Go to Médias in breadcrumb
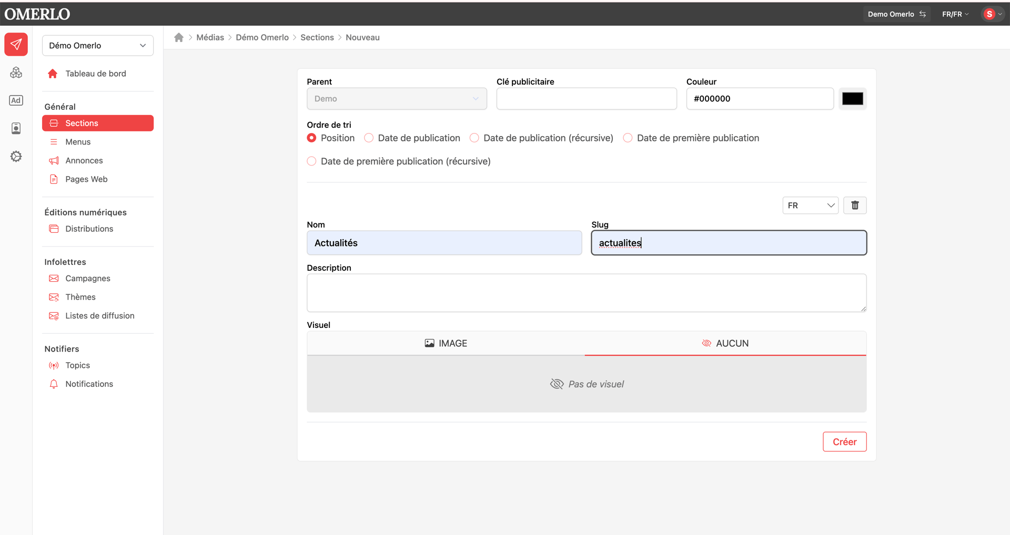This screenshot has width=1010, height=535. (210, 37)
